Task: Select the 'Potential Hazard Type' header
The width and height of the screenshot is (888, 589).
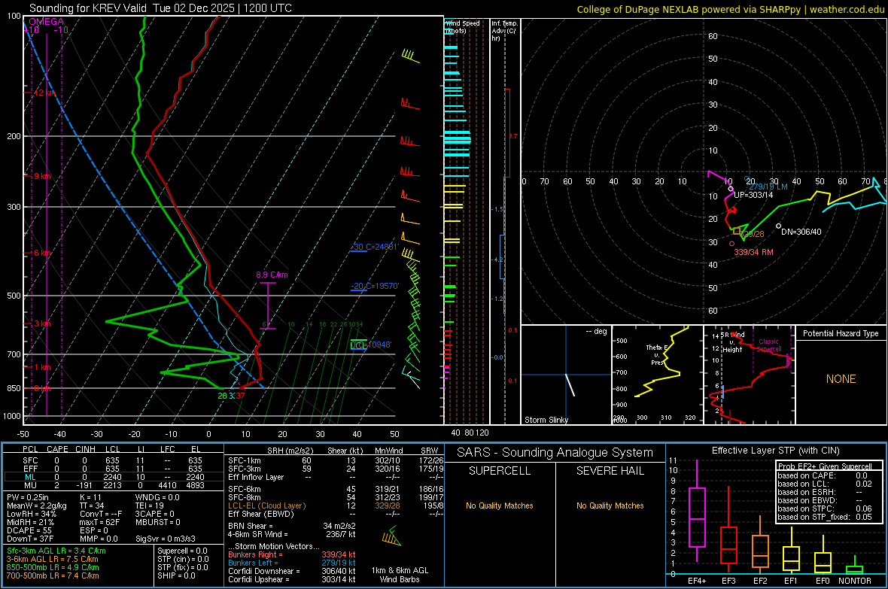Action: tap(841, 333)
